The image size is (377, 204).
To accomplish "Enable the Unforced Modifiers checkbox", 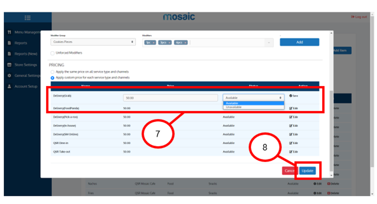I will (53, 53).
